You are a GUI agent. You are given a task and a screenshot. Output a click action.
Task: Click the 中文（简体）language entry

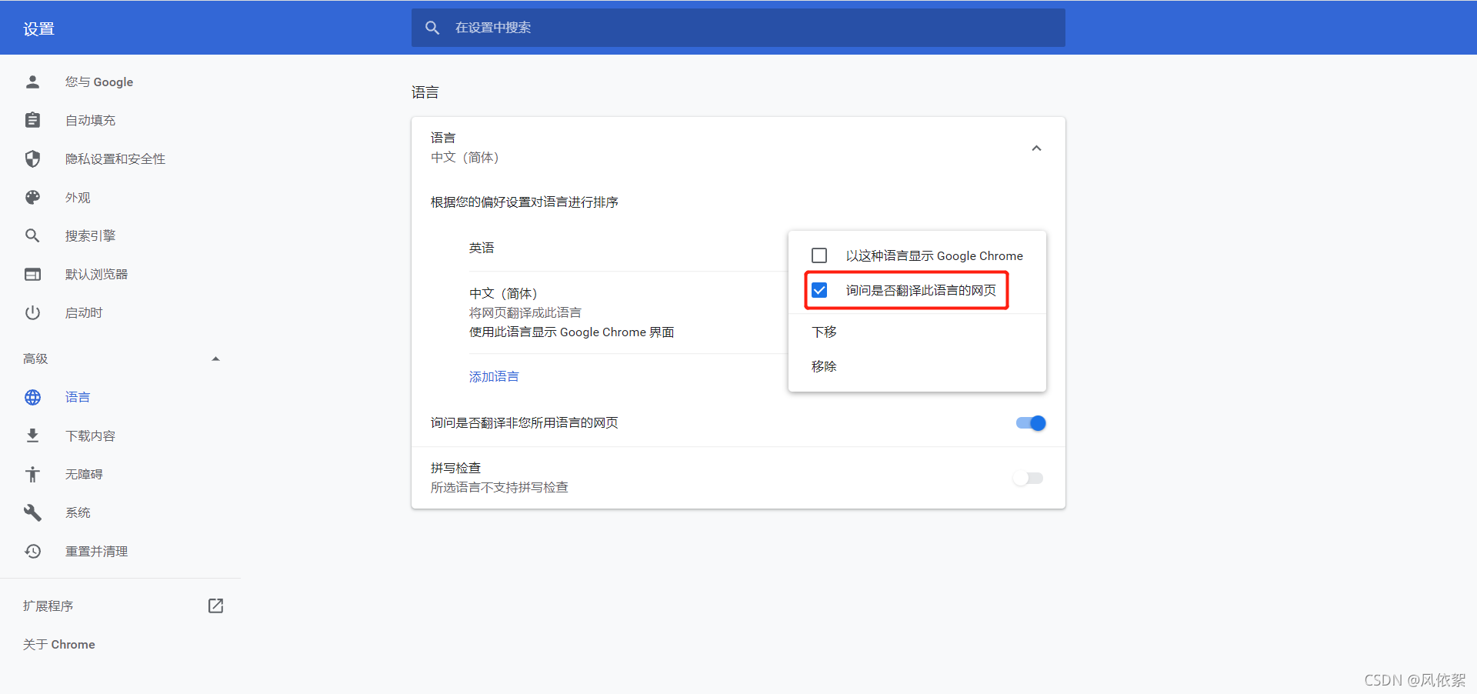point(503,293)
